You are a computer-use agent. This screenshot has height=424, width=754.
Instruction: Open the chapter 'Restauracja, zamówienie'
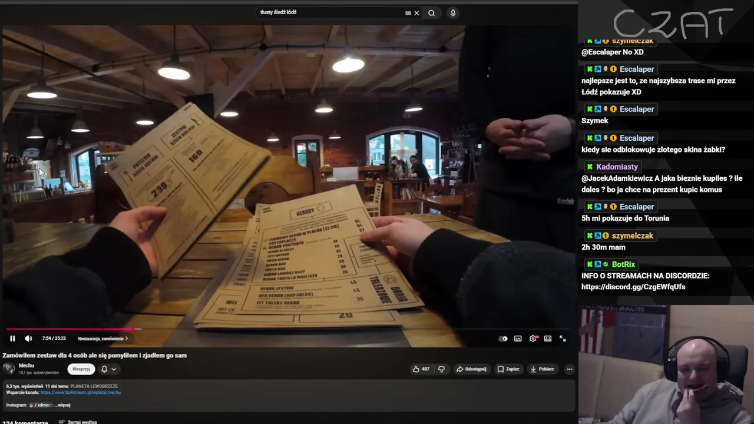(102, 339)
